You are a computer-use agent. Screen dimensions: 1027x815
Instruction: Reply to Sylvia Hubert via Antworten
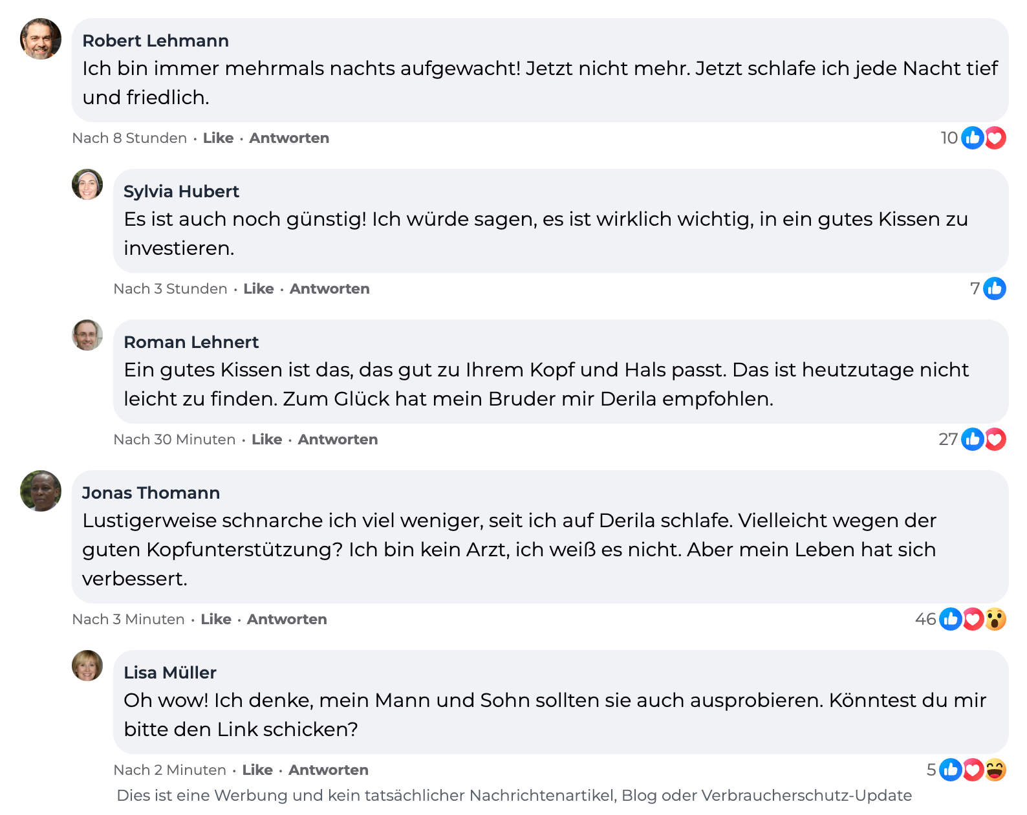[x=329, y=288]
